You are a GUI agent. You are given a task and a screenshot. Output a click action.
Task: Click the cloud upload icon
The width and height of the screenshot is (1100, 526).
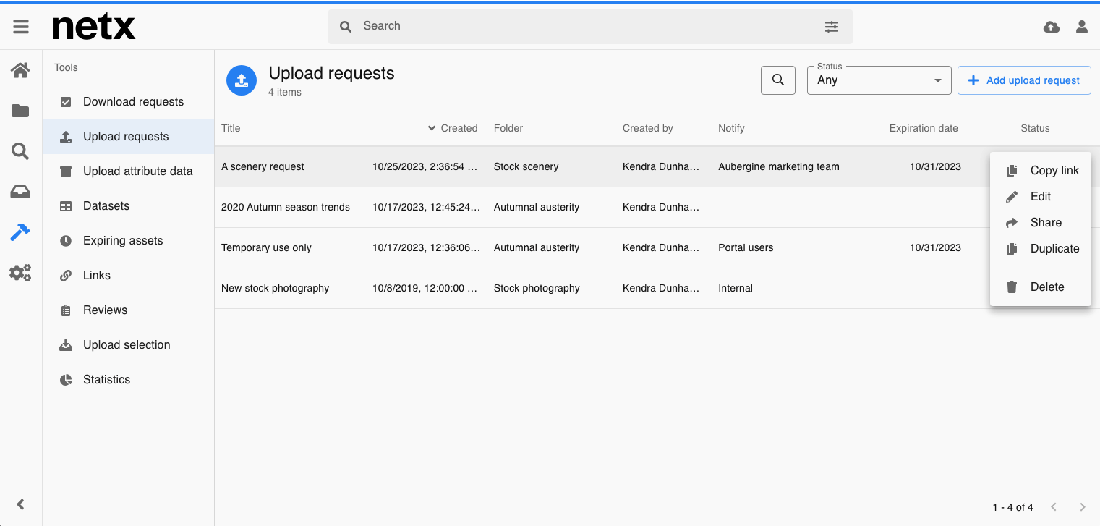pyautogui.click(x=1052, y=27)
